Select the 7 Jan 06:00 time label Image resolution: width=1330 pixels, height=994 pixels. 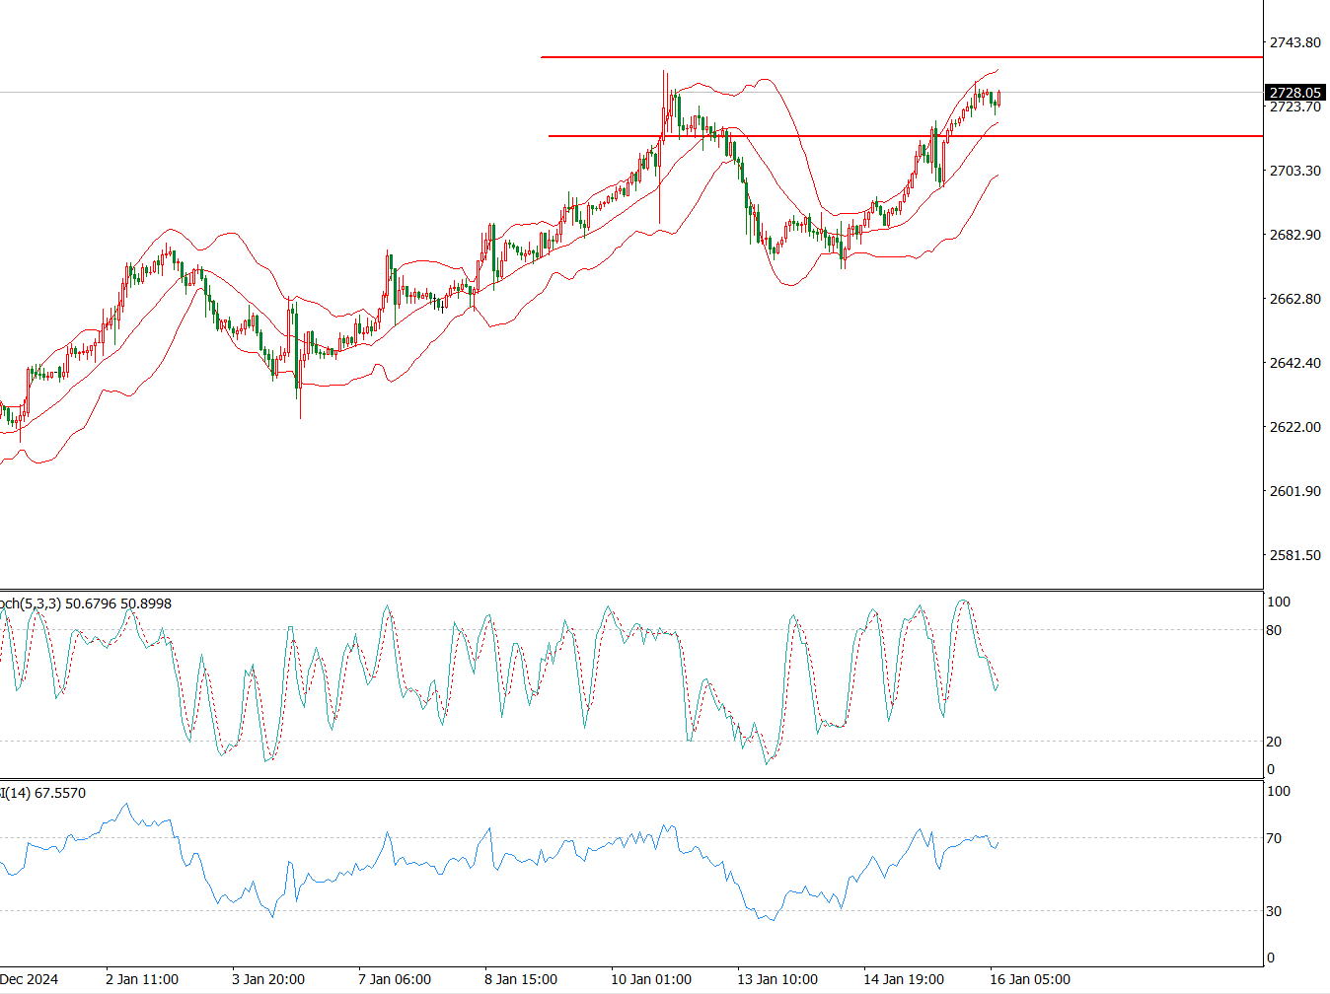pos(395,979)
